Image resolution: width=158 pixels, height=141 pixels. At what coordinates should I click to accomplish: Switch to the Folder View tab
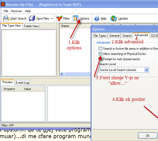[x=31, y=26]
